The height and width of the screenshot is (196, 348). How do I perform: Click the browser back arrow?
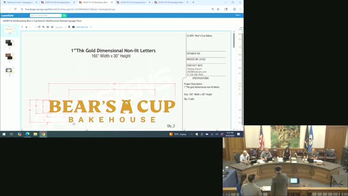(4, 9)
